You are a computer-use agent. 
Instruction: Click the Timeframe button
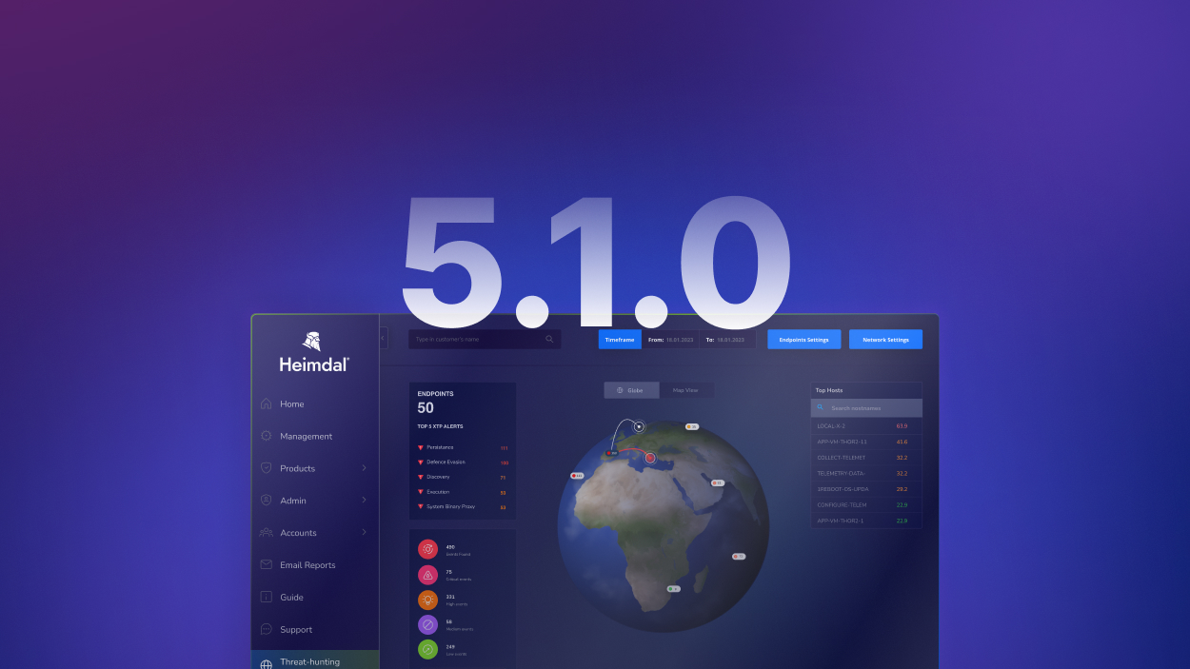point(620,340)
